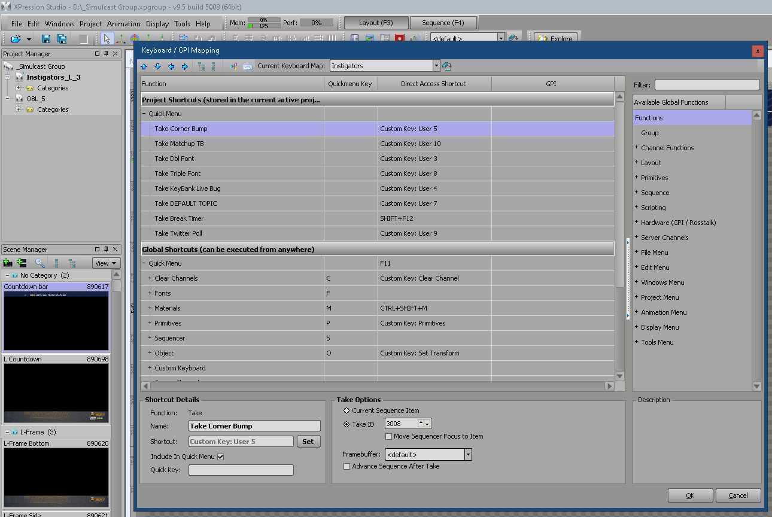The height and width of the screenshot is (517, 772).
Task: Open the Animation menu in menu bar
Action: pyautogui.click(x=123, y=24)
